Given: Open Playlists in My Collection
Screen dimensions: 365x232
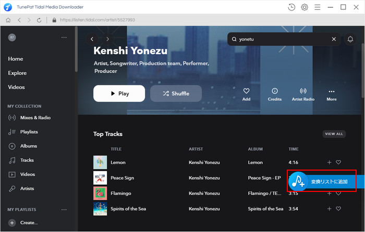Looking at the screenshot, I should point(23,132).
